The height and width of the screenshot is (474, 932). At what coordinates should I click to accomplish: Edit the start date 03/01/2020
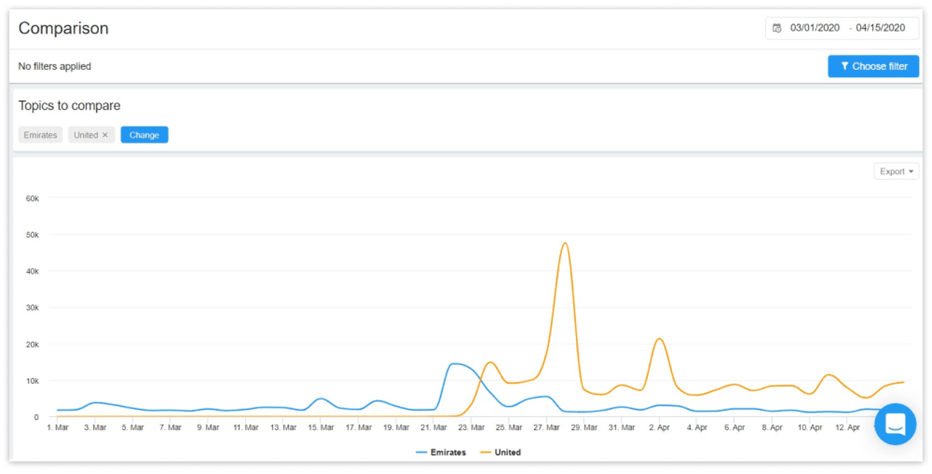815,28
